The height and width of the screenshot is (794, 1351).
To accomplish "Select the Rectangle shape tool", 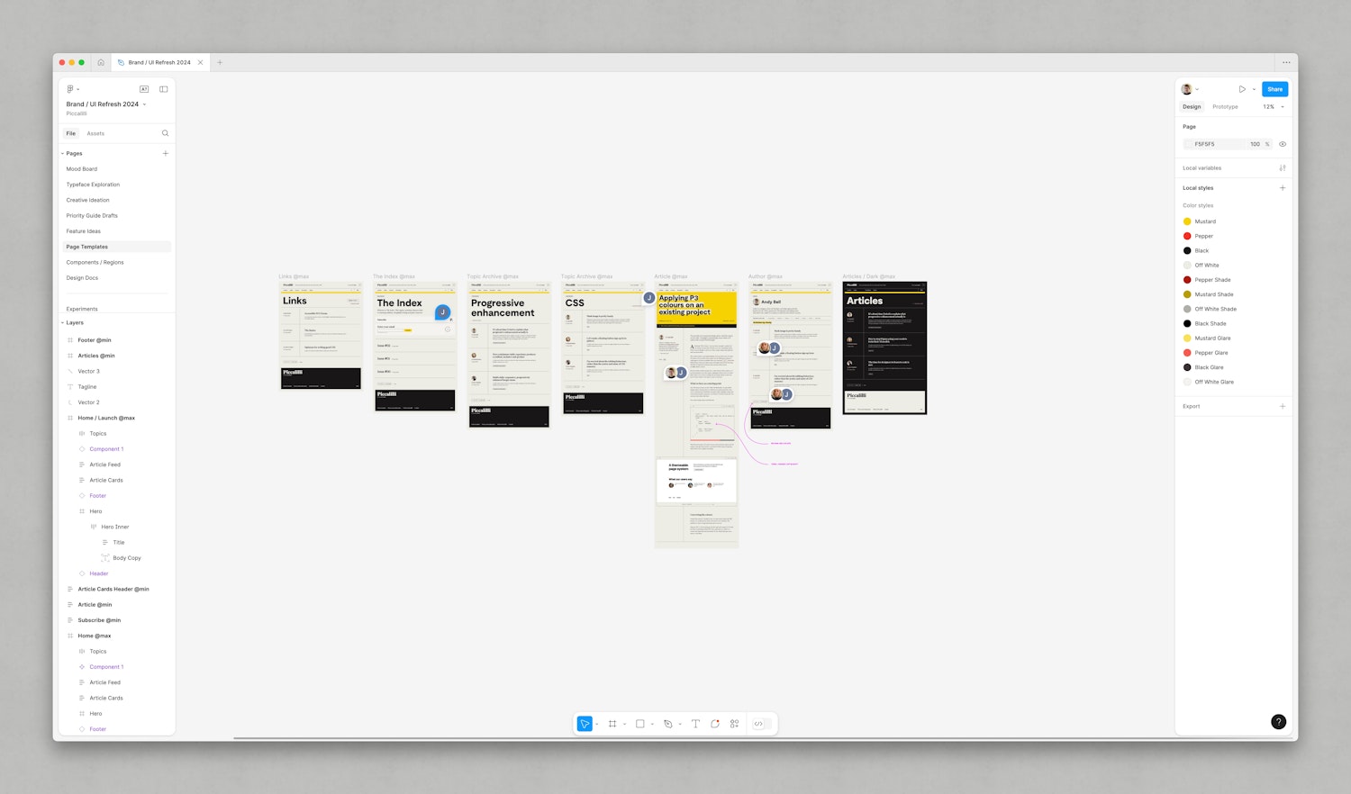I will coord(640,724).
